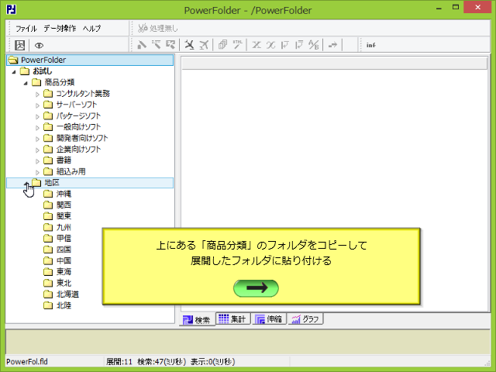Switch to the 集計 tab
This screenshot has width=496, height=372.
233,319
